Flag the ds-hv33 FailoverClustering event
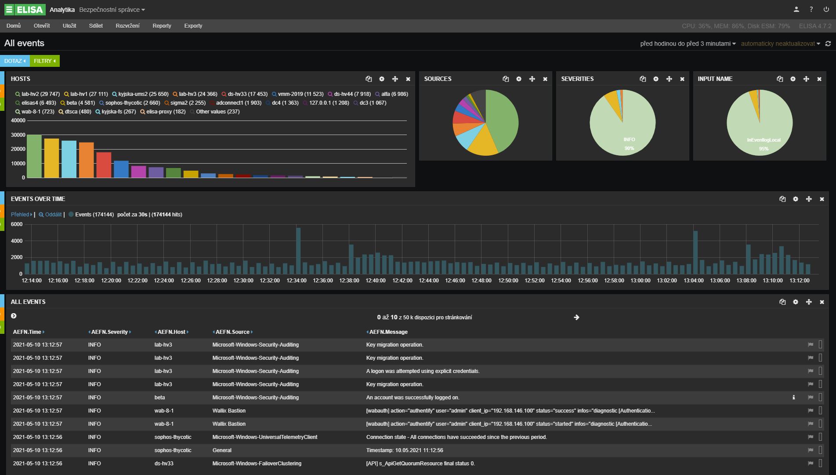 tap(811, 463)
